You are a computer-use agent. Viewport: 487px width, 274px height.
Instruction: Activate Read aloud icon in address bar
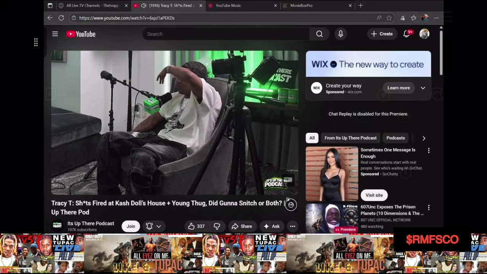point(379,18)
